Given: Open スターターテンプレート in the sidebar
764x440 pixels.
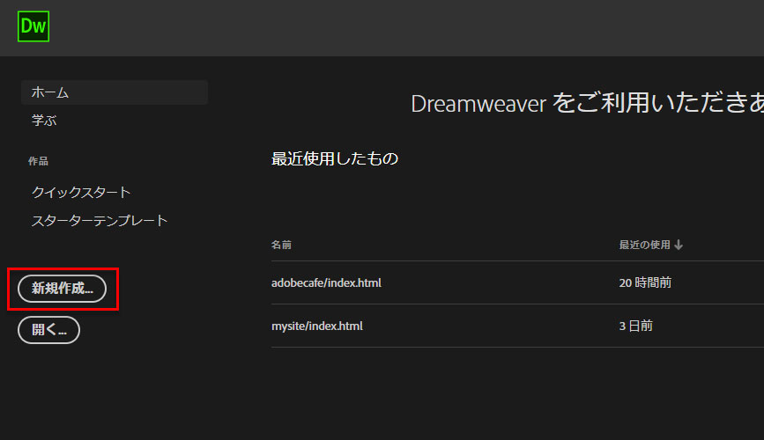Looking at the screenshot, I should point(100,220).
